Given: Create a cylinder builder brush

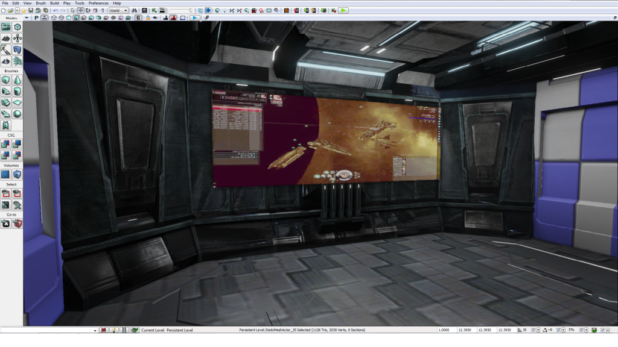Looking at the screenshot, I should click(x=17, y=92).
